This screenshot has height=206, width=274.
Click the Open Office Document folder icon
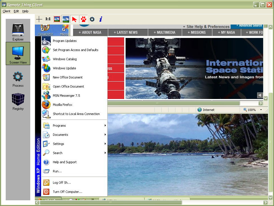pos(46,86)
